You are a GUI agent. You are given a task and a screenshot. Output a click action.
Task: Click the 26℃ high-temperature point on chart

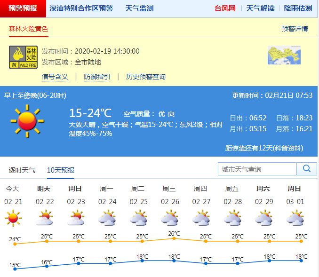(x=174, y=238)
